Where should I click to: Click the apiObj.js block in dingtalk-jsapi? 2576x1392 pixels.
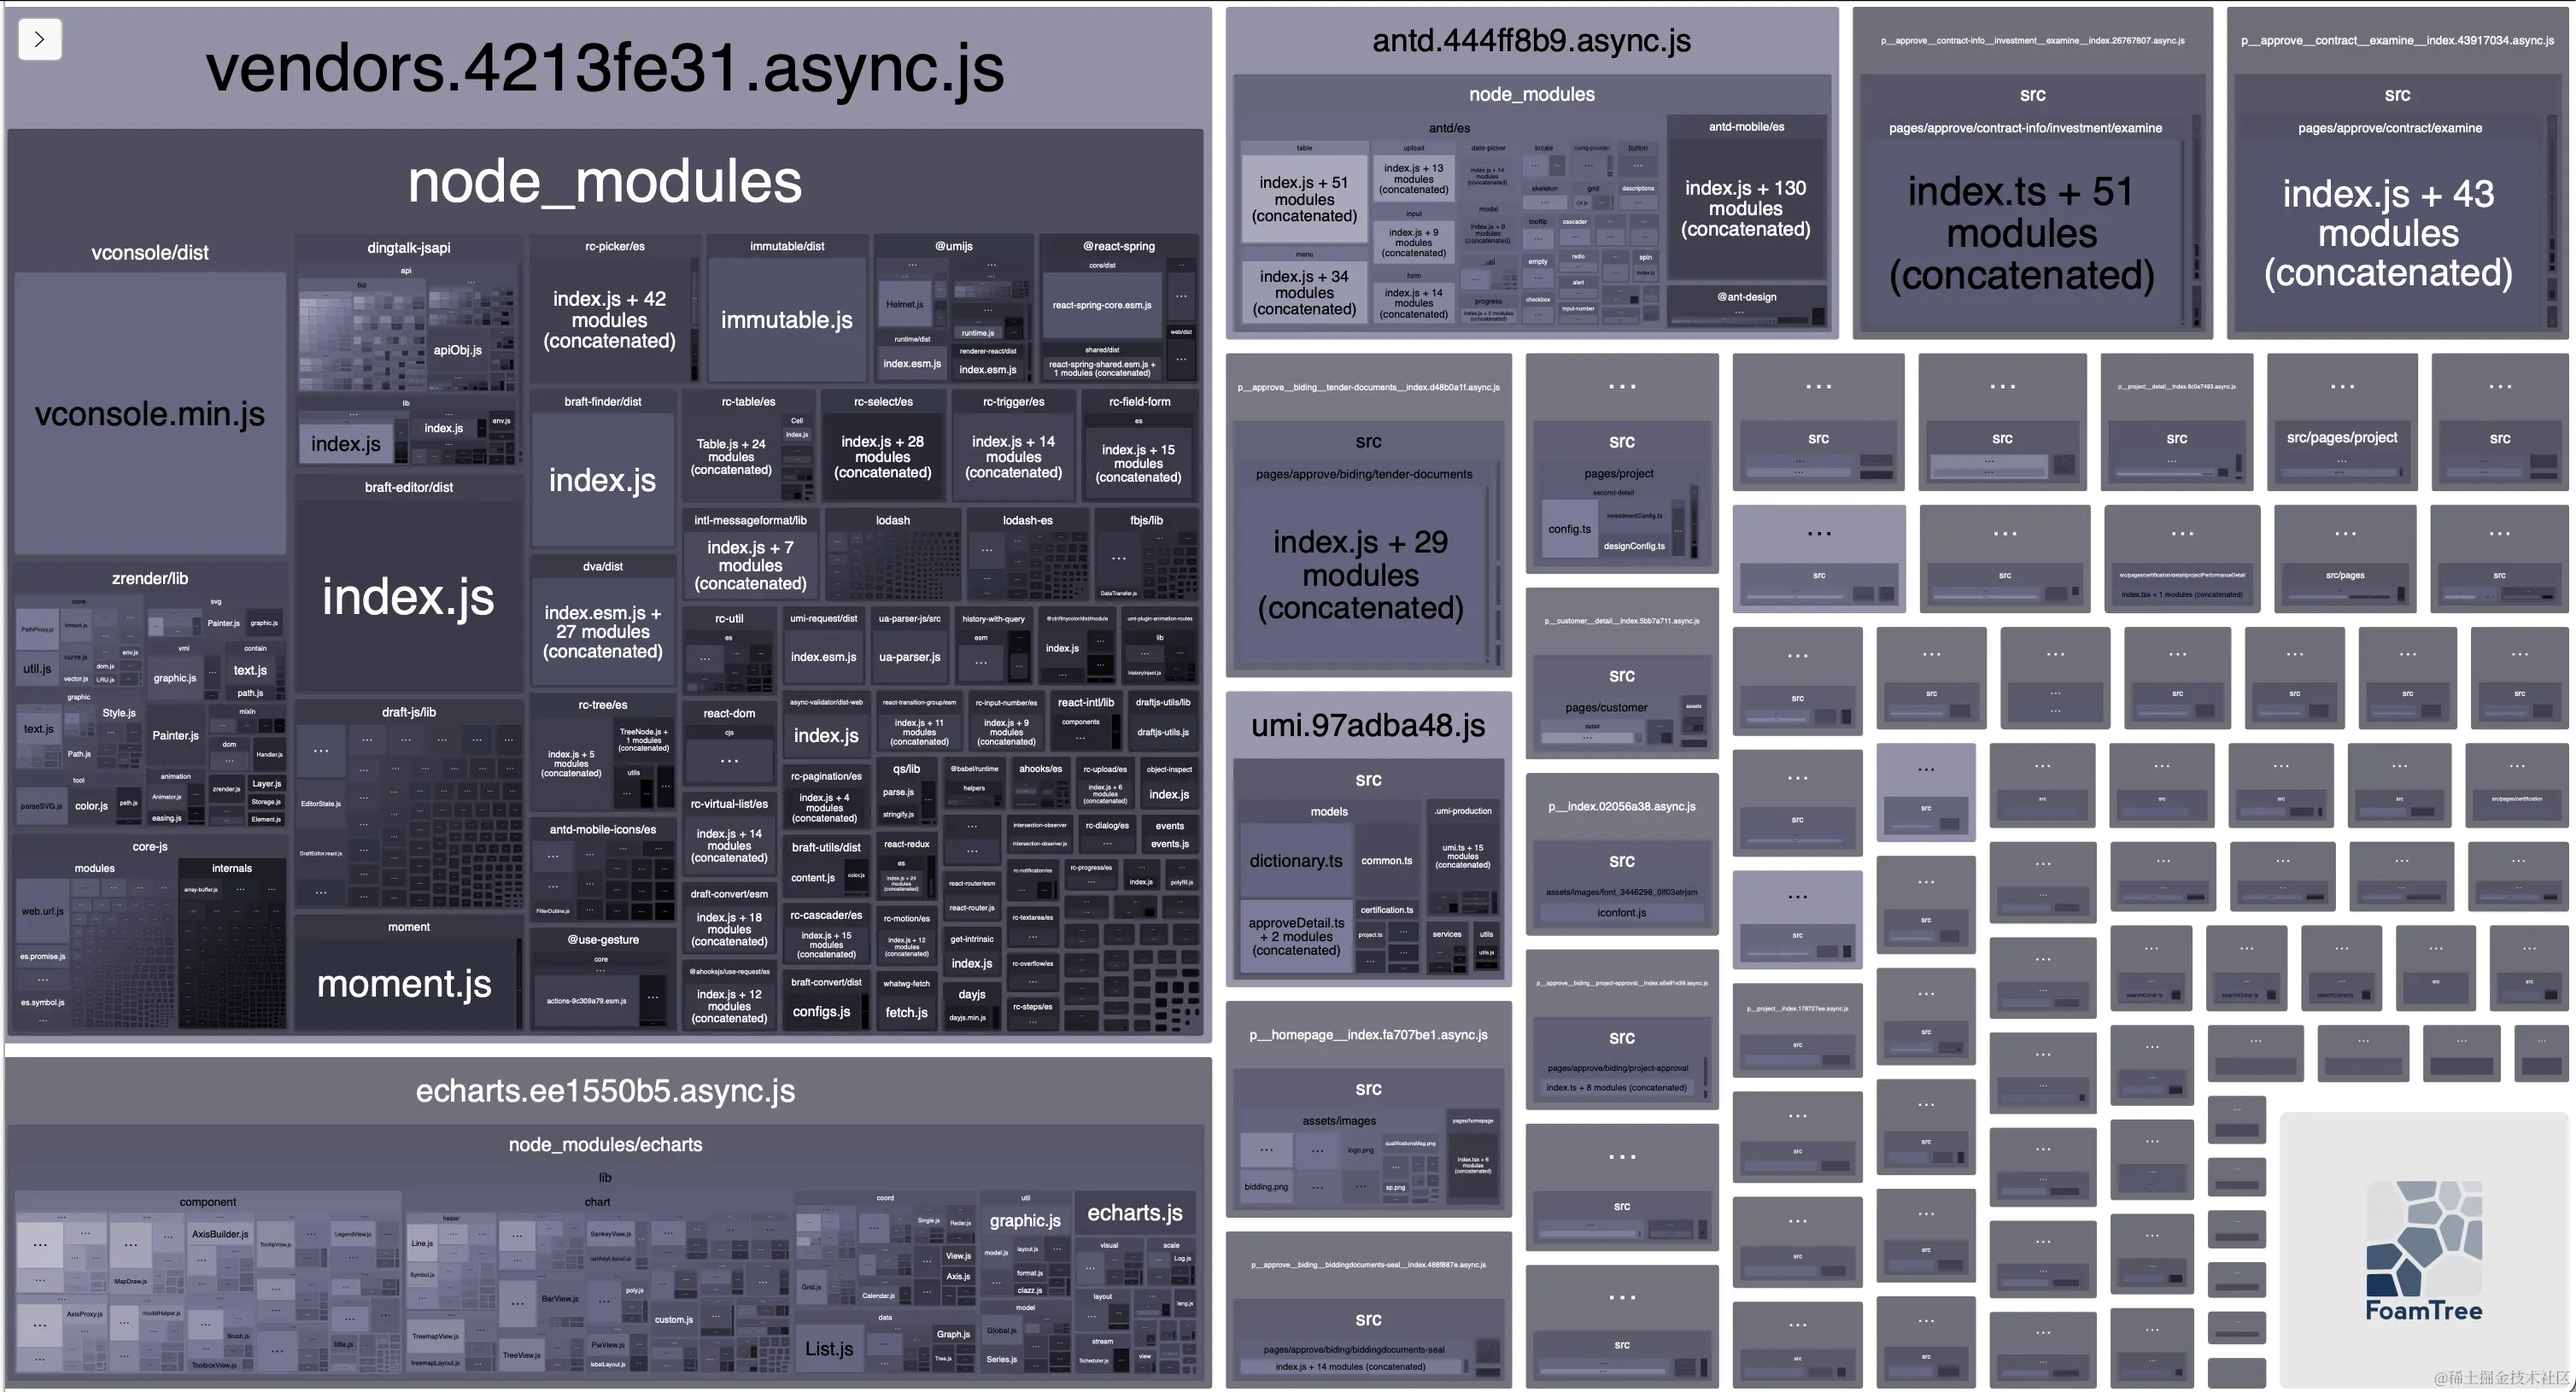(x=457, y=350)
